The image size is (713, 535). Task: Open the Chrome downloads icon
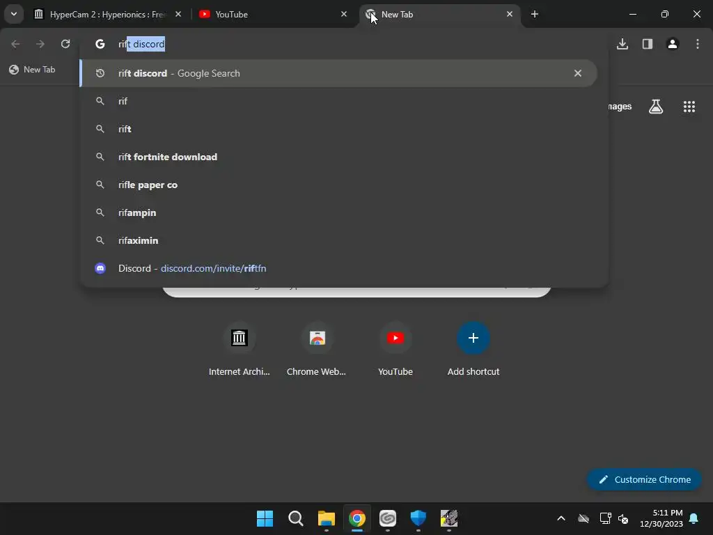point(622,44)
